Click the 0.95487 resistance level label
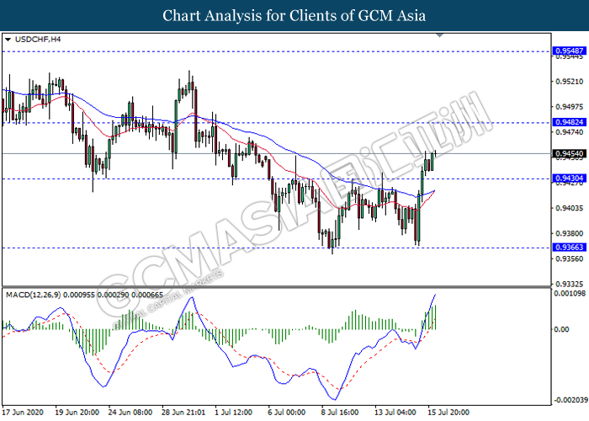Viewport: 589px width, 421px height. tap(570, 51)
